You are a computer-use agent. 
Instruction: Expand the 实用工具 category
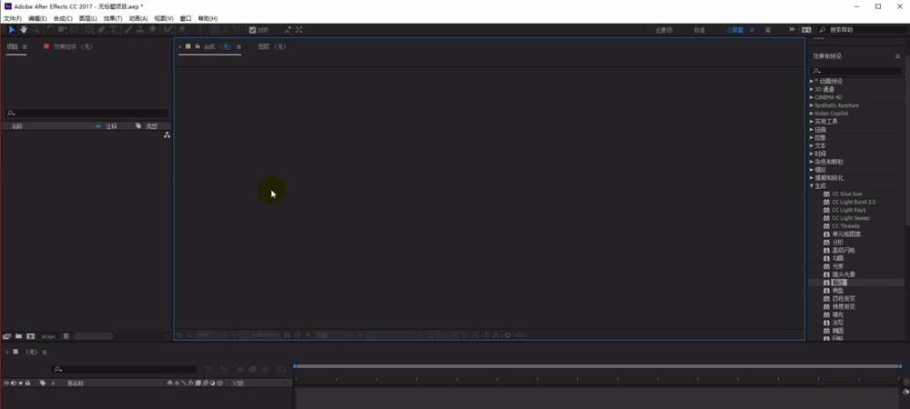[812, 122]
